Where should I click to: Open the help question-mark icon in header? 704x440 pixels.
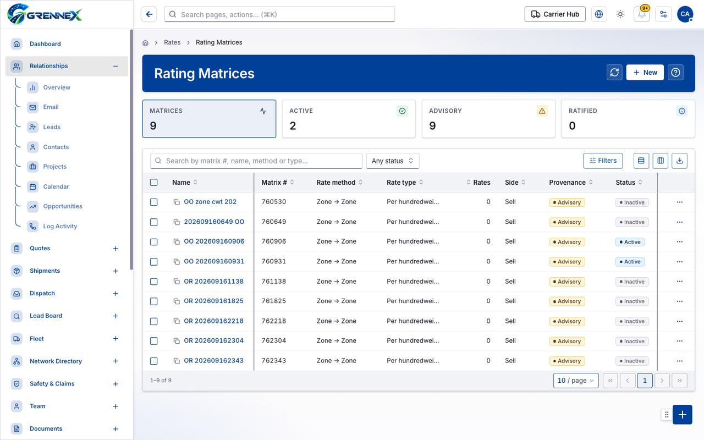(675, 73)
